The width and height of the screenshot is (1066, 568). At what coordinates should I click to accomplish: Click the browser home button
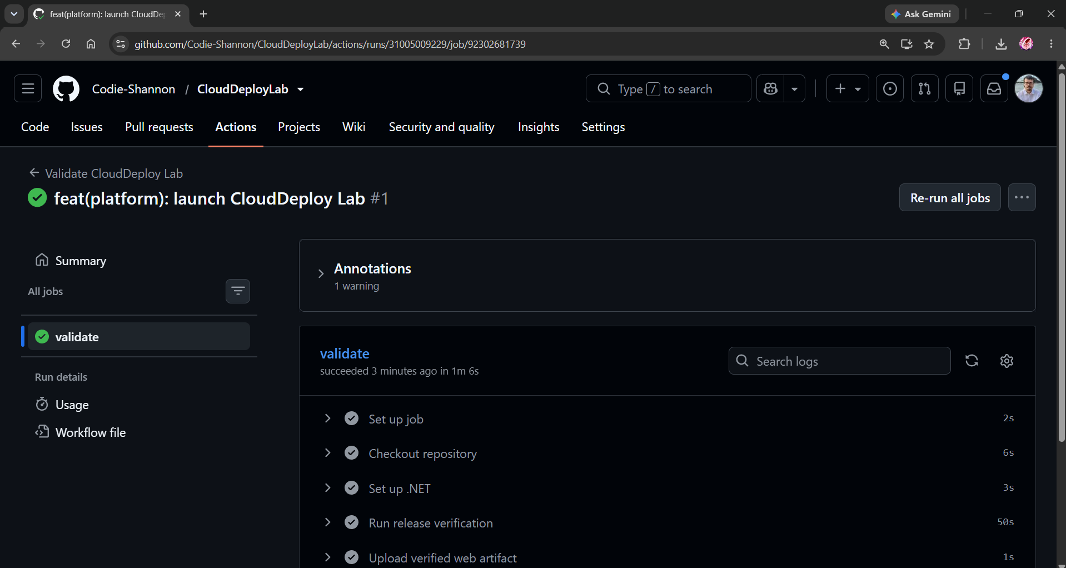pyautogui.click(x=91, y=44)
